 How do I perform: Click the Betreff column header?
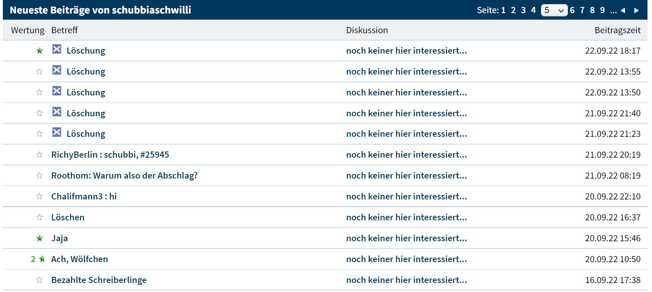(x=64, y=30)
